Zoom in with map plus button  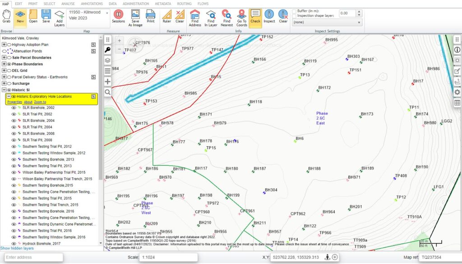click(119, 41)
